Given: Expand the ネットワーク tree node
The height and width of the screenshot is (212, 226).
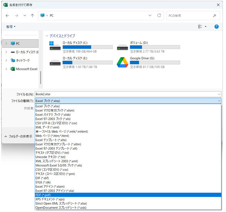Looking at the screenshot, I should [x=6, y=60].
